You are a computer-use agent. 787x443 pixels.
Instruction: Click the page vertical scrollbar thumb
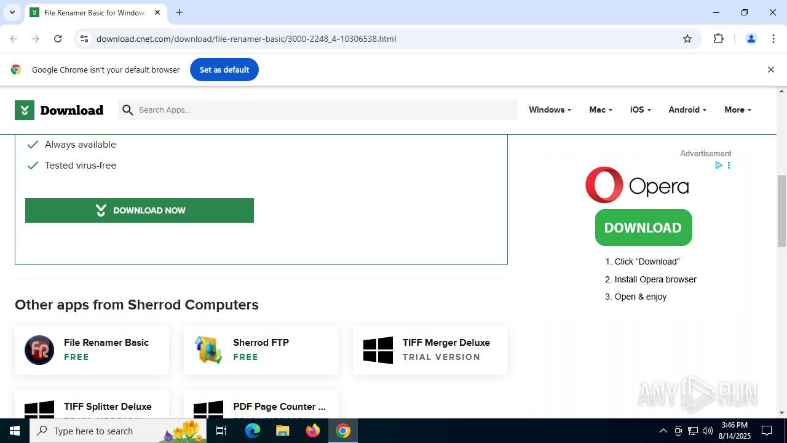781,210
